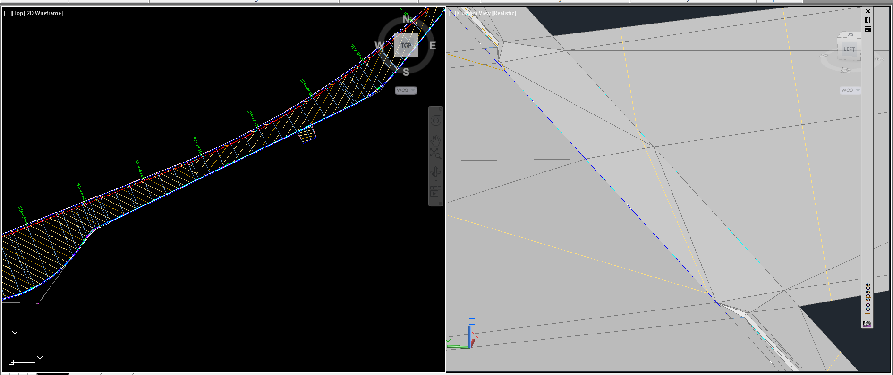The width and height of the screenshot is (893, 375).
Task: Open the SteeringWheels tool in navigation bar
Action: tap(436, 121)
